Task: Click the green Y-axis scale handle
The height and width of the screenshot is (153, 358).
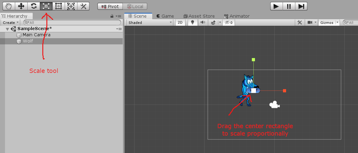Action: point(253,60)
